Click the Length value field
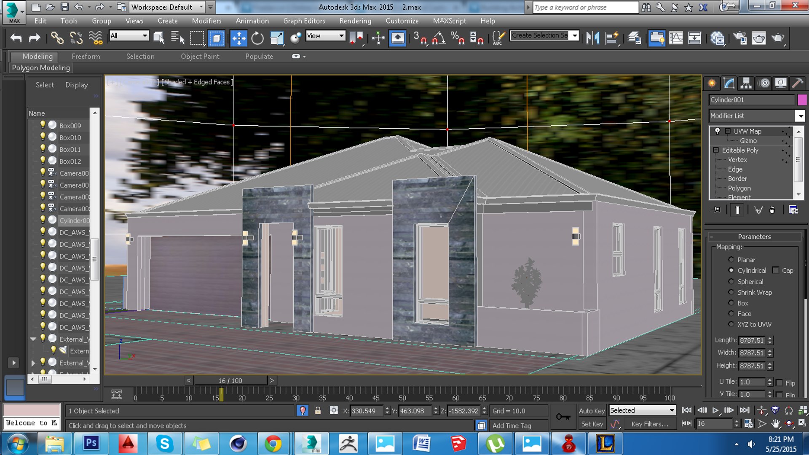809x455 pixels. pos(752,340)
